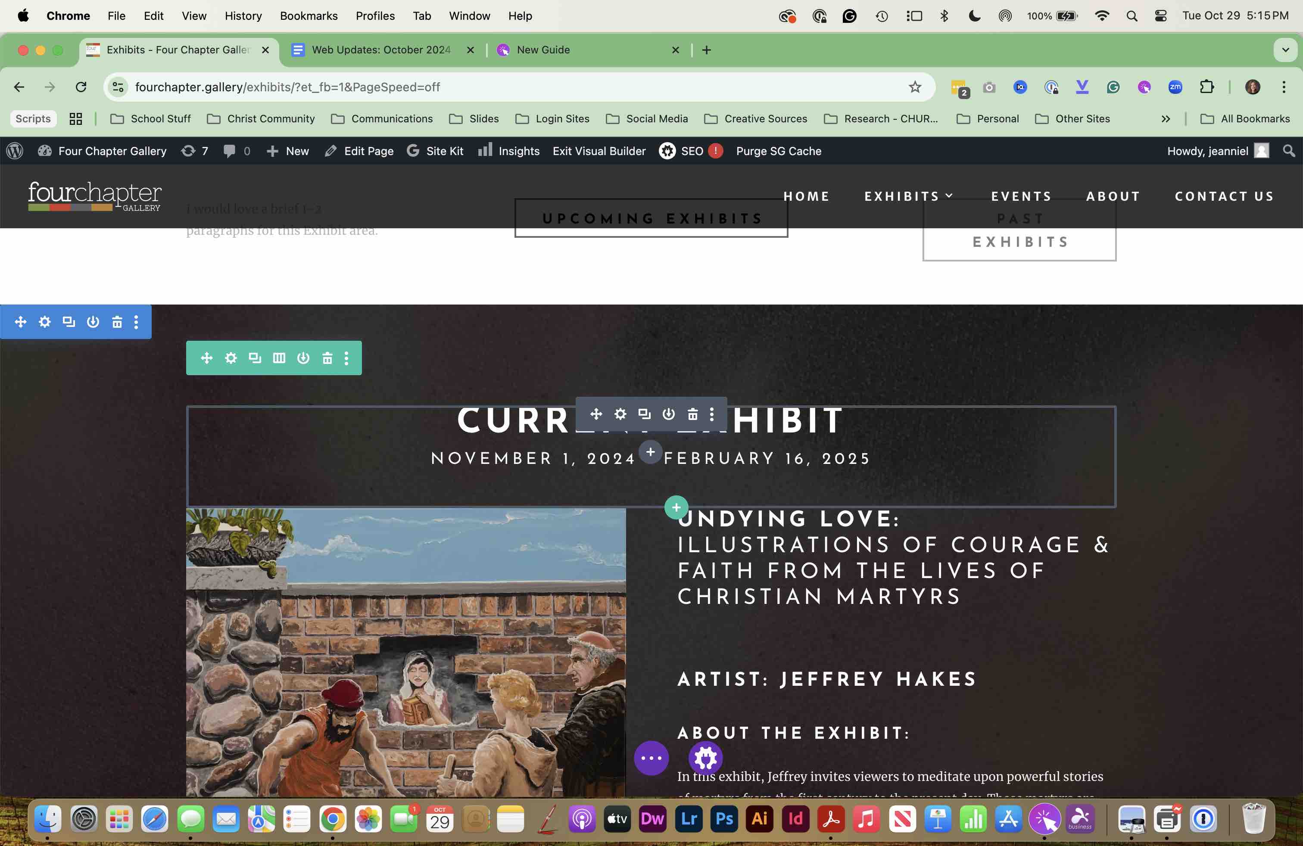
Task: Go to HOME in site navigation
Action: (807, 196)
